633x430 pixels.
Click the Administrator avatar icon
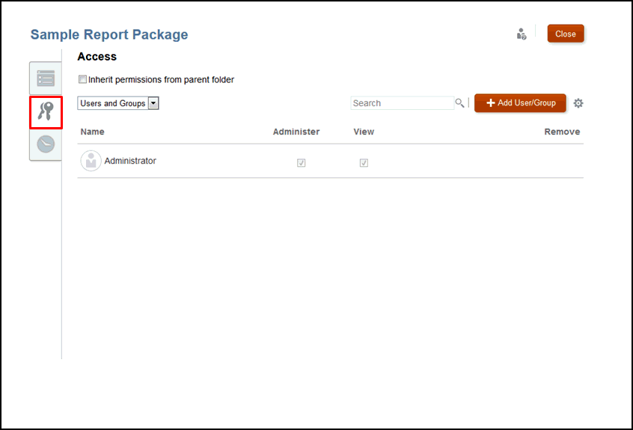pos(91,161)
